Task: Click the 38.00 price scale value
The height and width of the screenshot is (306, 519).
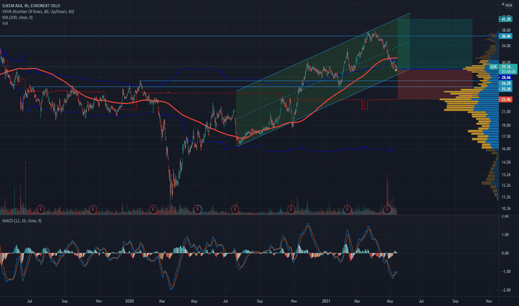Action: [506, 30]
